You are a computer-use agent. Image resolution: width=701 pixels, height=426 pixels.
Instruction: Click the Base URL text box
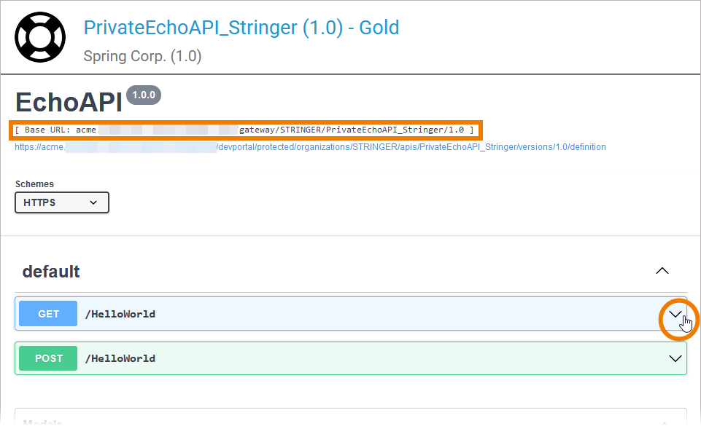pyautogui.click(x=245, y=130)
